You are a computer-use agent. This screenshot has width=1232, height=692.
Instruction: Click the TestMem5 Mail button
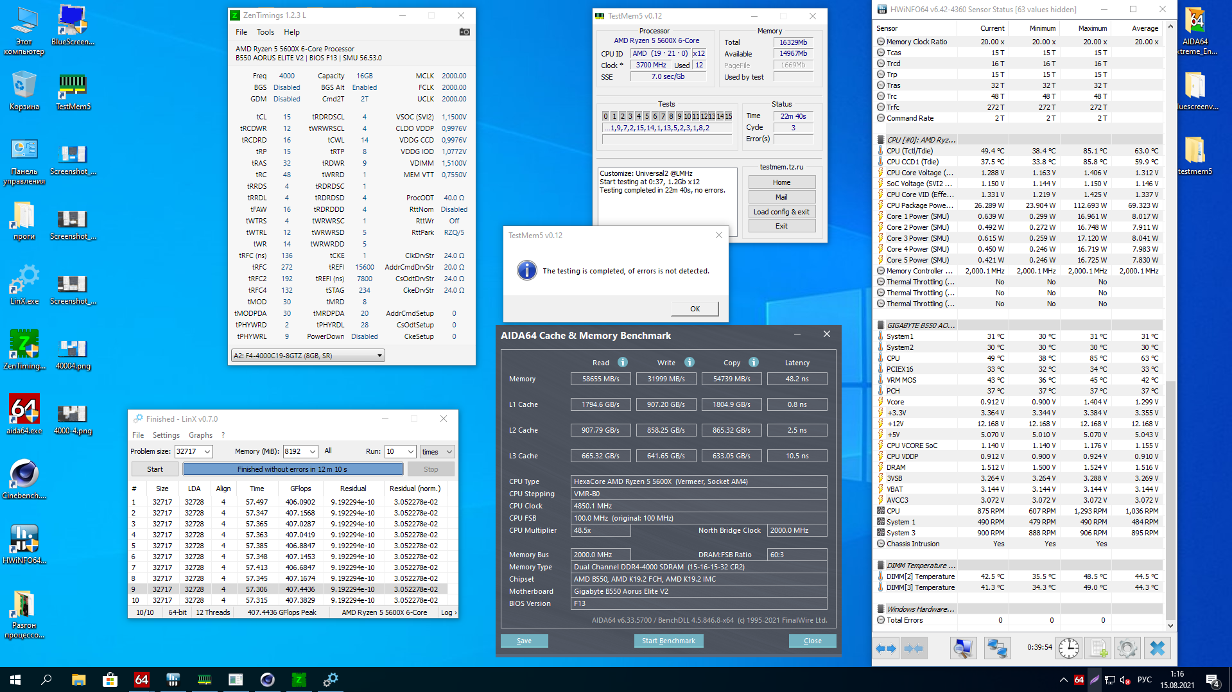point(781,197)
